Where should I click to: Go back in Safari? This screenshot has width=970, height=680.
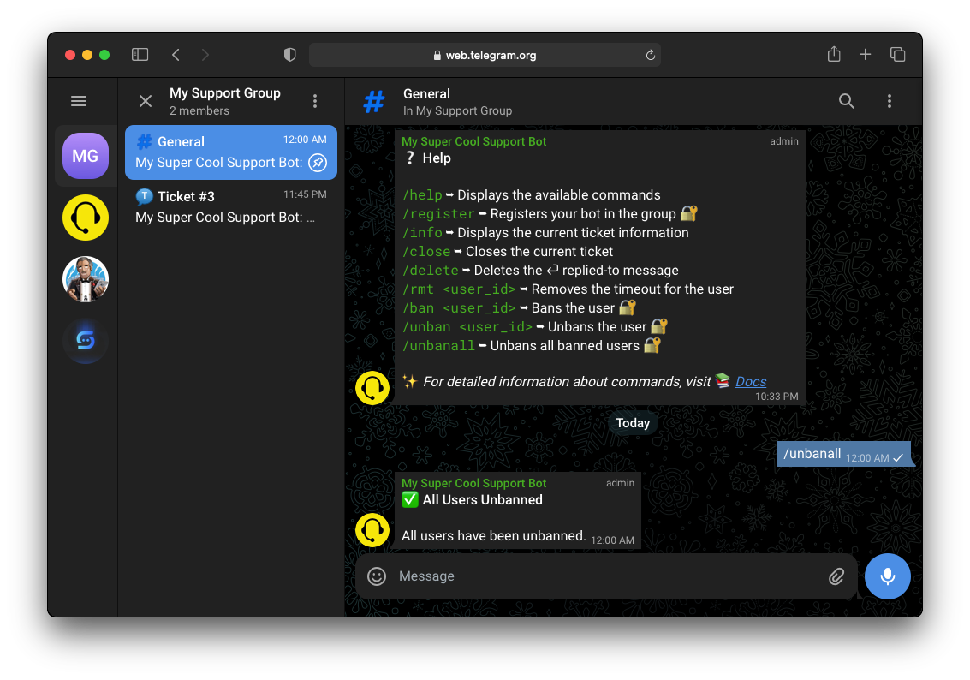tap(176, 55)
